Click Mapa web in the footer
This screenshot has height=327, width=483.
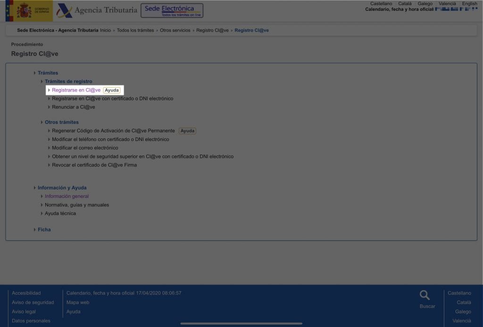point(78,302)
